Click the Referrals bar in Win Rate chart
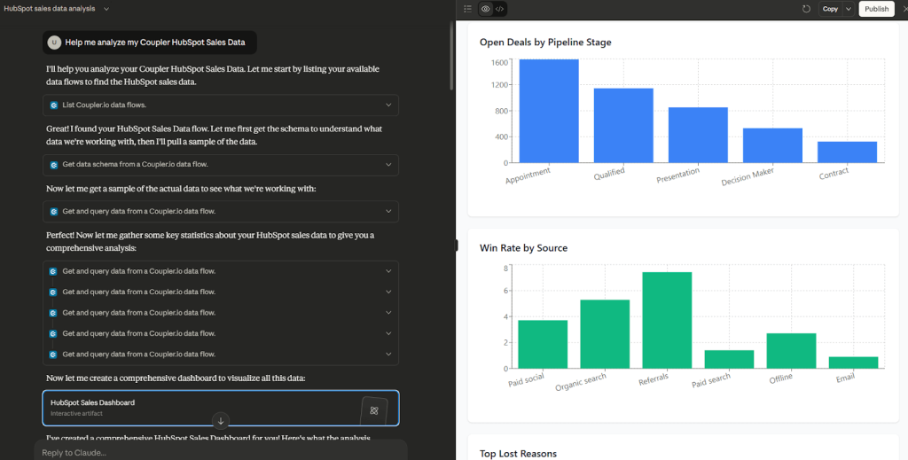The image size is (908, 460). [667, 320]
